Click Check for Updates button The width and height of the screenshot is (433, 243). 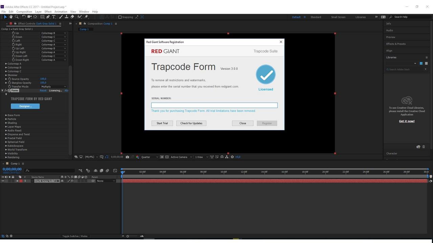tap(191, 123)
